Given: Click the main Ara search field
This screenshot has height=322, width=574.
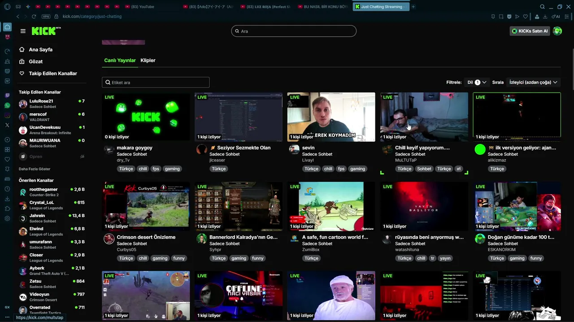Looking at the screenshot, I should (294, 31).
